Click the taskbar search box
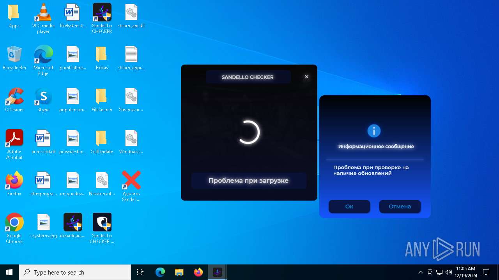 click(75, 272)
